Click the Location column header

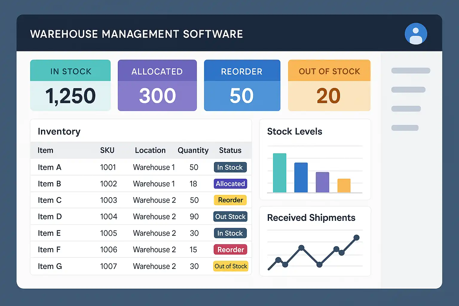click(150, 150)
